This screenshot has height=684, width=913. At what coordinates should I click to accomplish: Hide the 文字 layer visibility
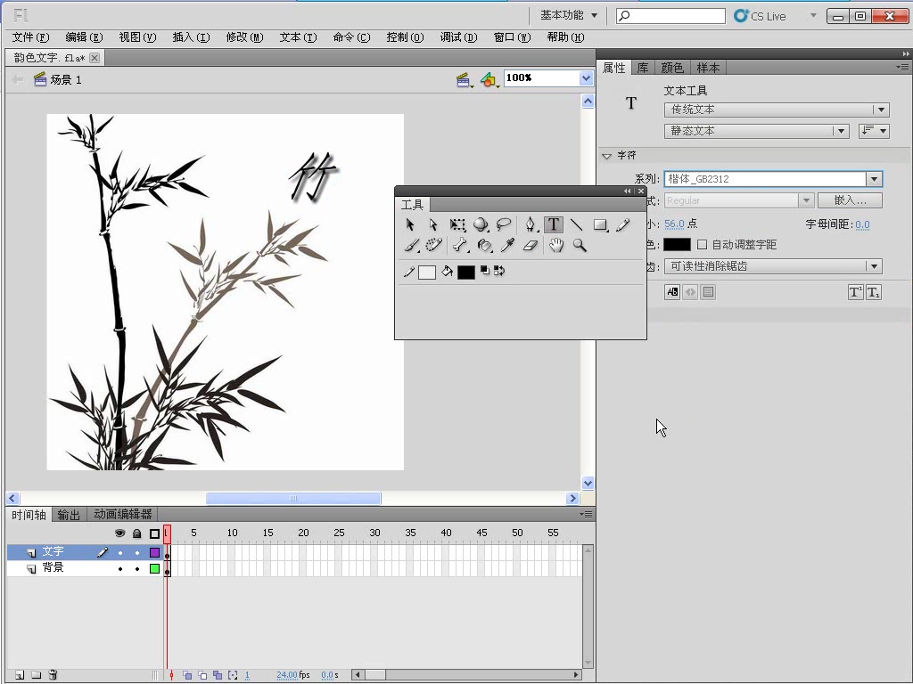(x=119, y=553)
